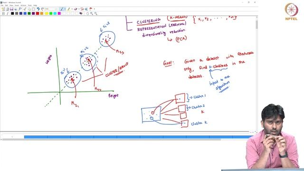Select the Highlighter tool
Viewport: 304px width, 171px height.
tap(68, 9)
